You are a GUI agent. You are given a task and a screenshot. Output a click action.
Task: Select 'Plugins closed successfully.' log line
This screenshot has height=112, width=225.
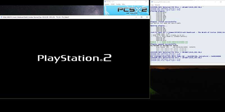pos(164,22)
